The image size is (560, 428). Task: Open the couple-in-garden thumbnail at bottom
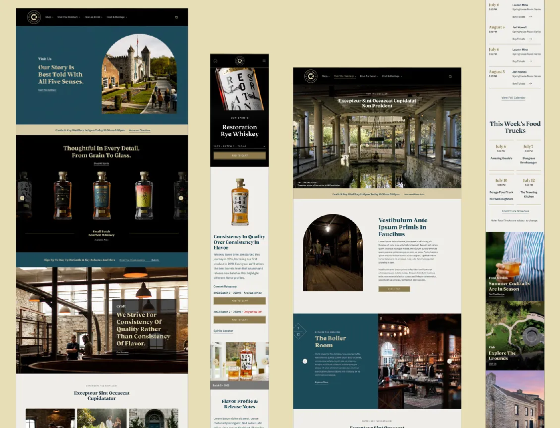point(102,419)
